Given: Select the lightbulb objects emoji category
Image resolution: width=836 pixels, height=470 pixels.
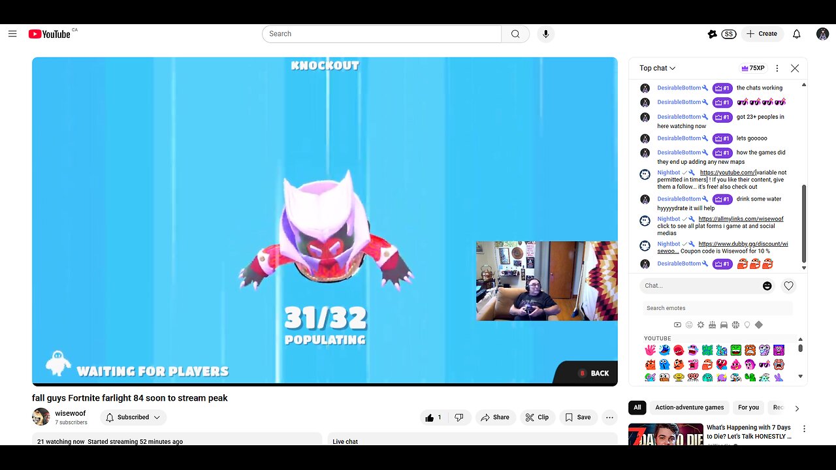Looking at the screenshot, I should click(x=747, y=325).
